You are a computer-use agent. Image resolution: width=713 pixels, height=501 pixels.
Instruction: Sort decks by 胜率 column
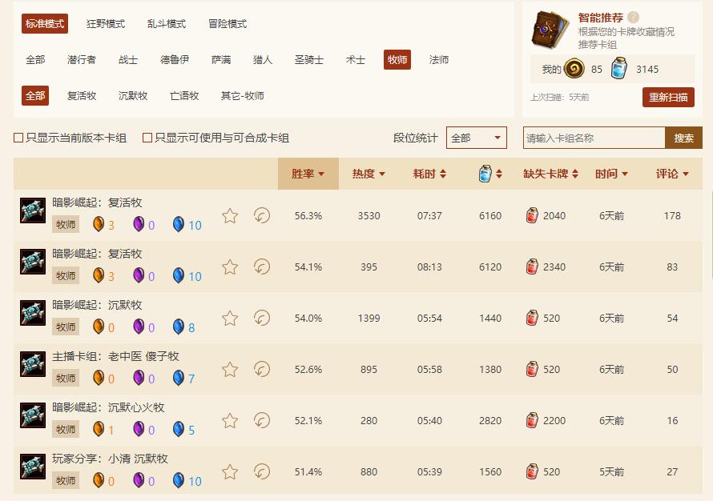point(308,174)
